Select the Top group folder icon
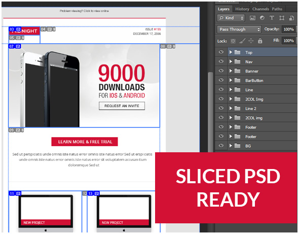Screen dimensions: 299x234 pos(237,52)
